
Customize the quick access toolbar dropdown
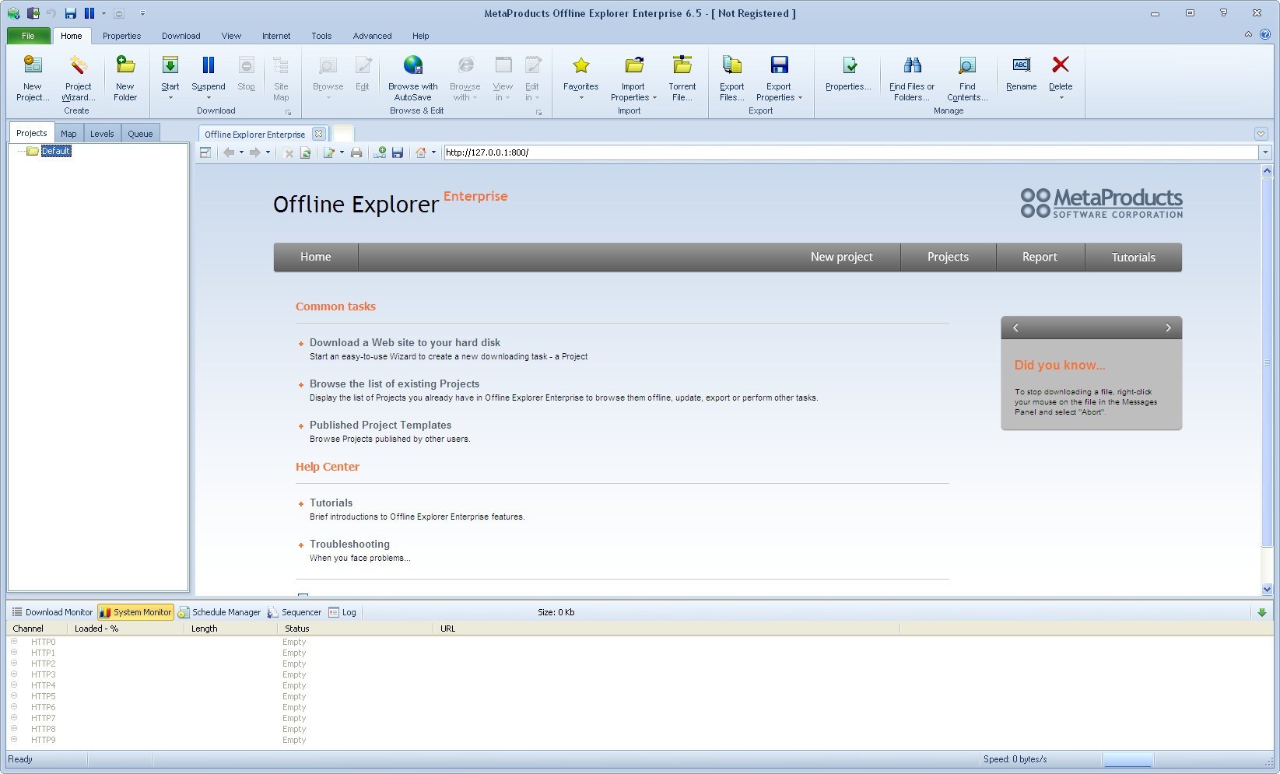pos(142,13)
